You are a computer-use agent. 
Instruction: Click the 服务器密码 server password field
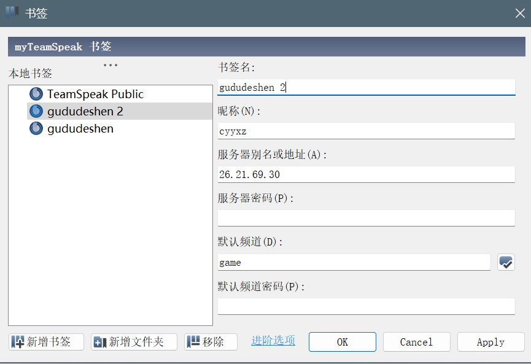click(x=366, y=218)
